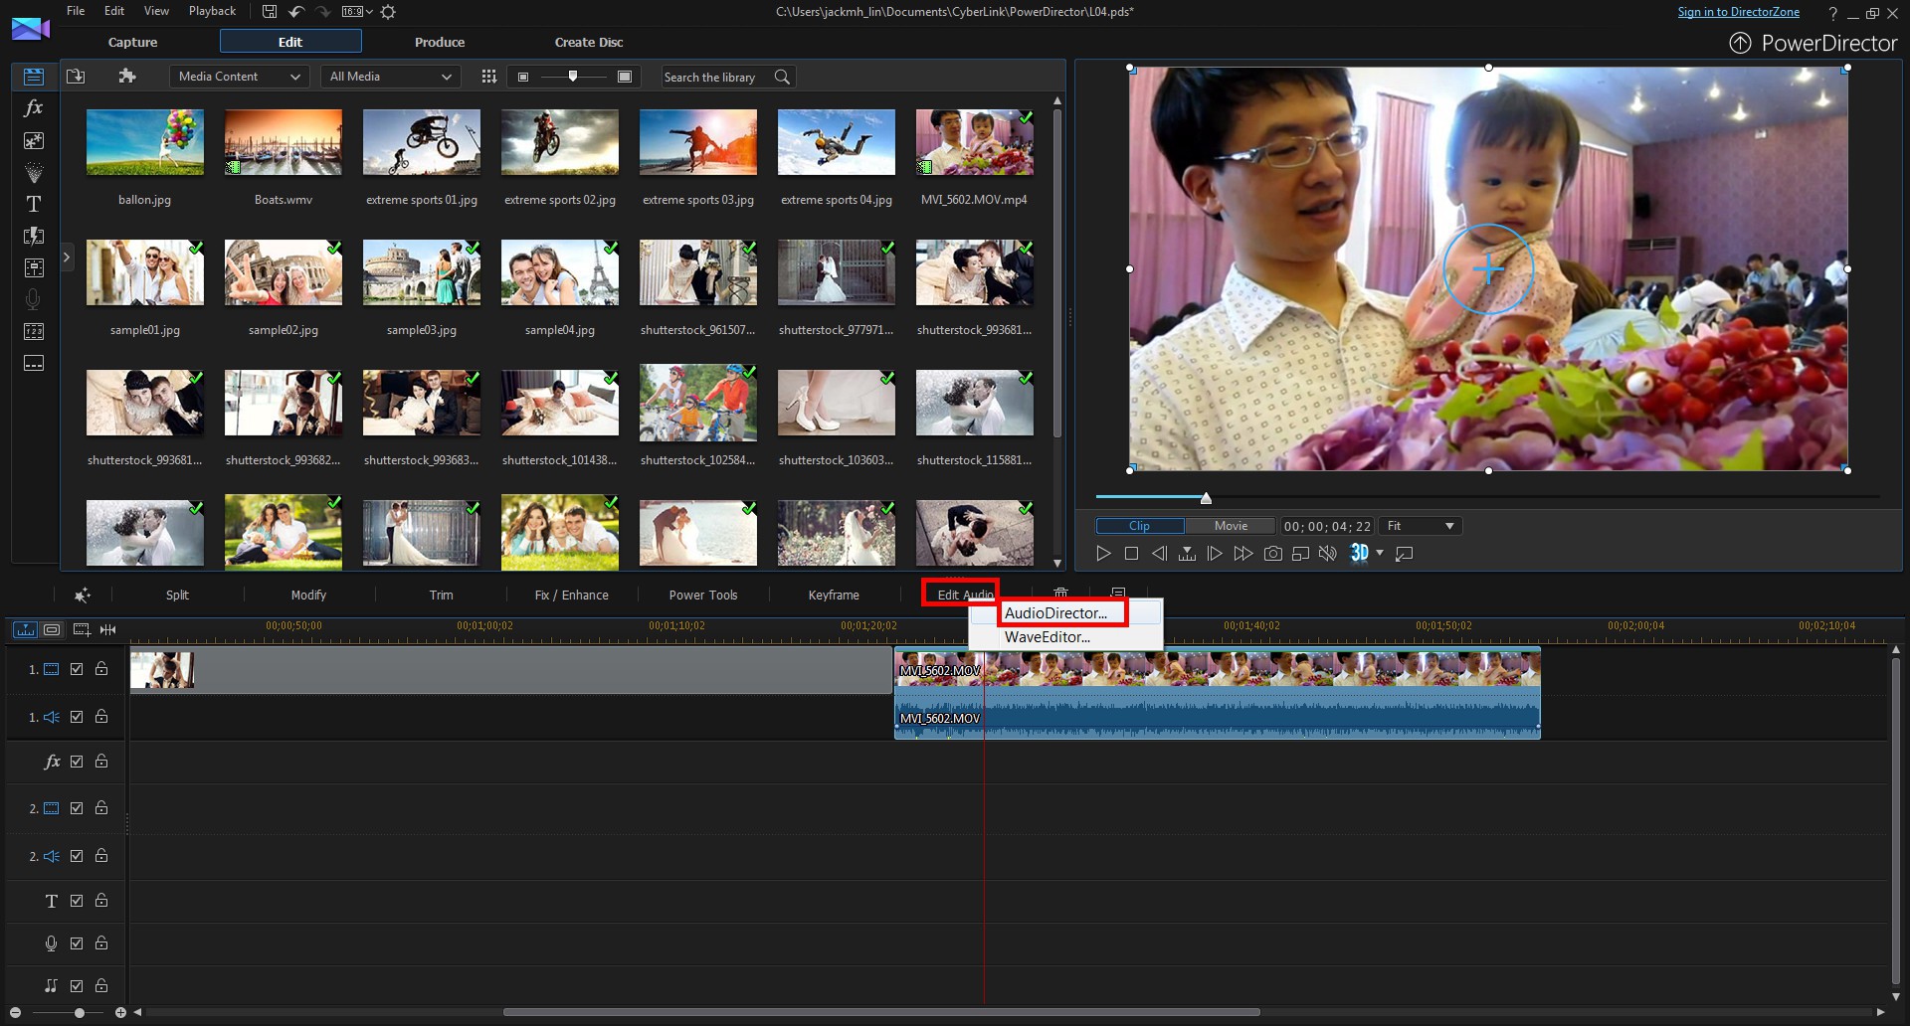1910x1026 pixels.
Task: Open the 16:9 aspect ratio dropdown
Action: (x=356, y=12)
